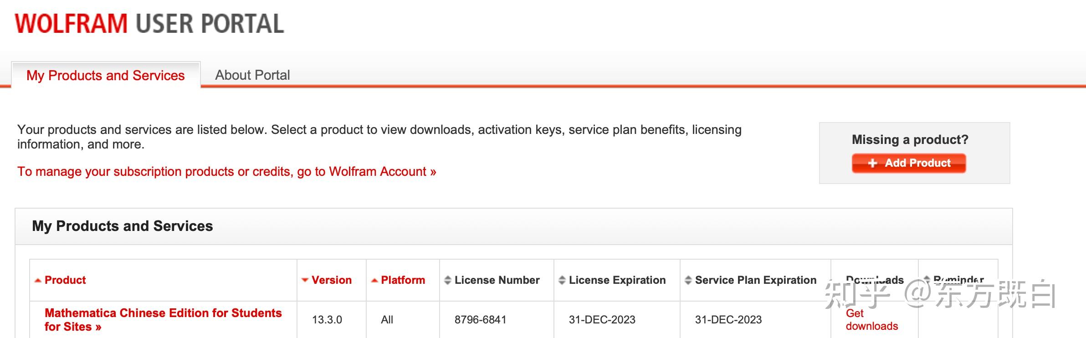Click the Wolfram User Portal logo
The width and height of the screenshot is (1086, 338).
click(x=149, y=24)
